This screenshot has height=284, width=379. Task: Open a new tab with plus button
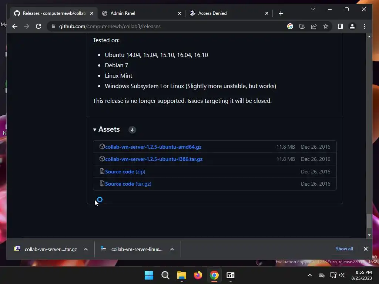click(281, 13)
